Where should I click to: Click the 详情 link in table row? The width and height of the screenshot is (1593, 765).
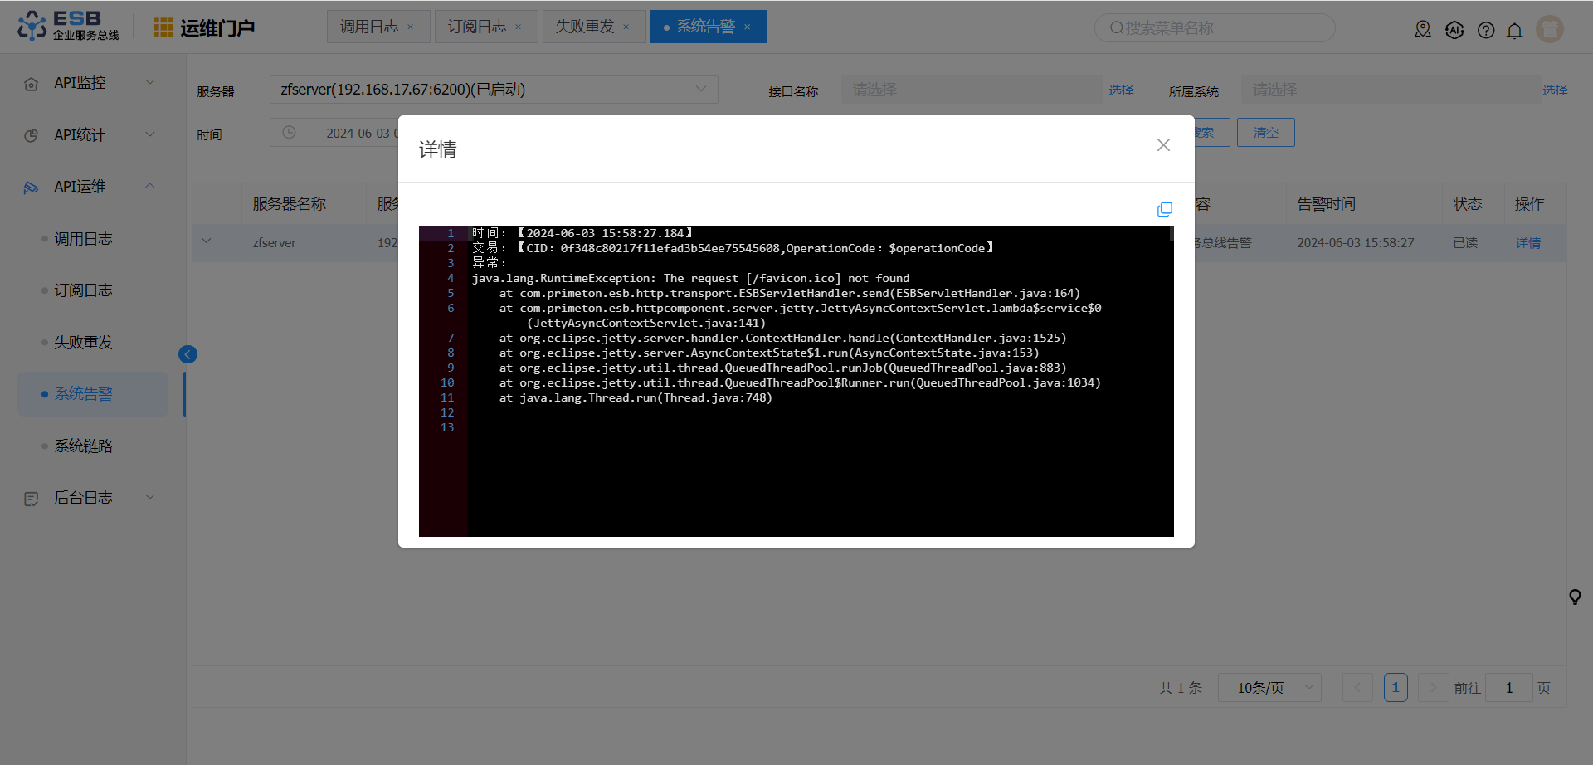(x=1527, y=243)
